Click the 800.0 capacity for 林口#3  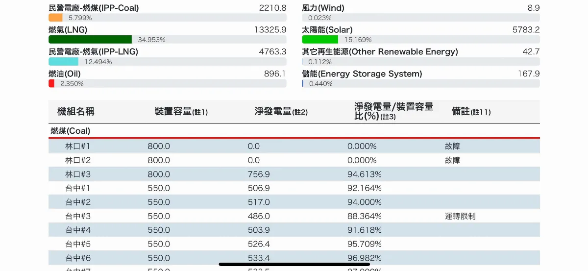[x=159, y=174]
